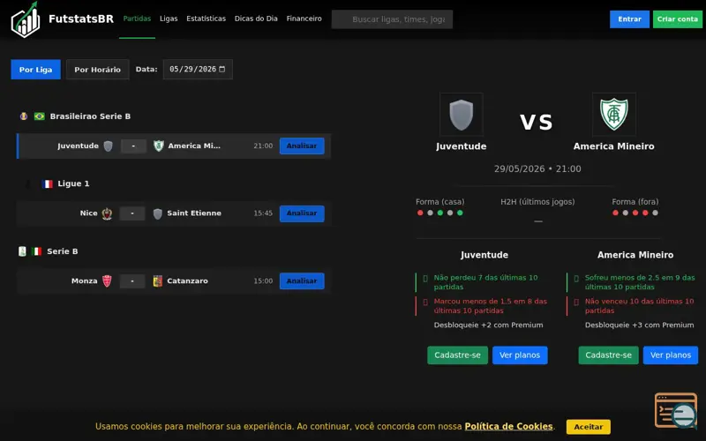Viewport: 706px width, 441px height.
Task: Open the calendar picker in date field
Action: click(x=222, y=70)
